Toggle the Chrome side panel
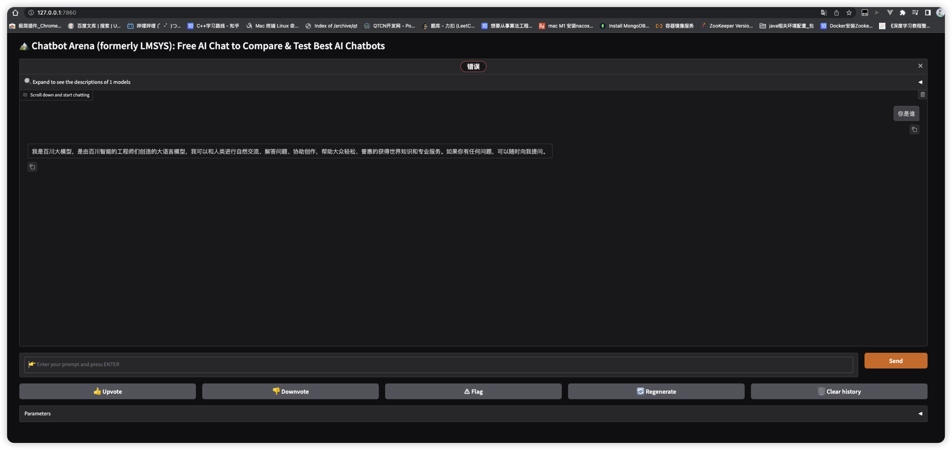The width and height of the screenshot is (952, 450). pos(928,13)
